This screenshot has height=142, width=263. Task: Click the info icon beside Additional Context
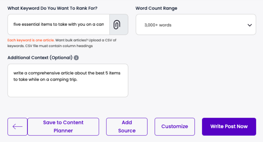76,58
